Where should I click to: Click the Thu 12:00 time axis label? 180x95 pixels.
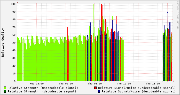[124, 84]
